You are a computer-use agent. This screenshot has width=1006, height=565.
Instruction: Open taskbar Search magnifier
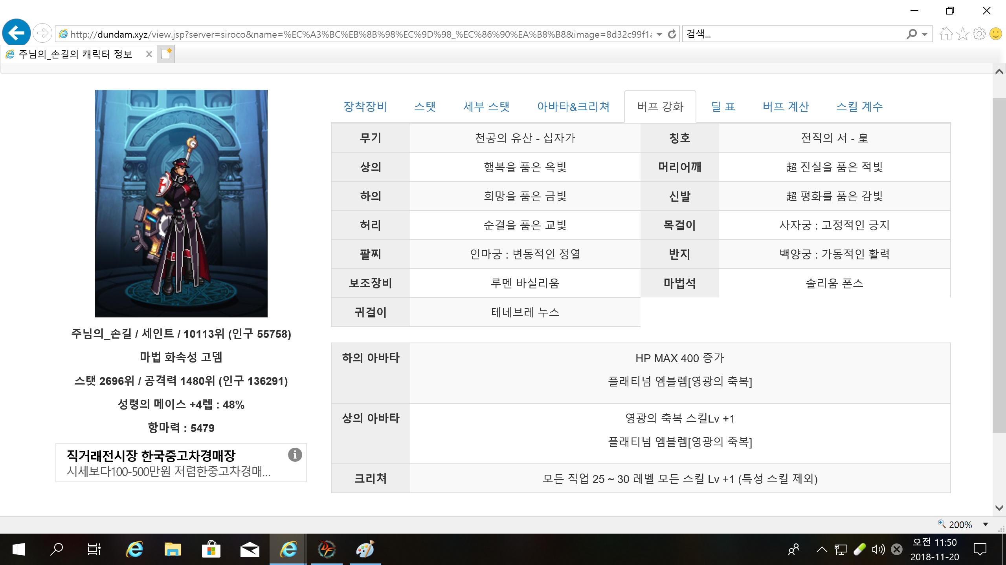(57, 549)
